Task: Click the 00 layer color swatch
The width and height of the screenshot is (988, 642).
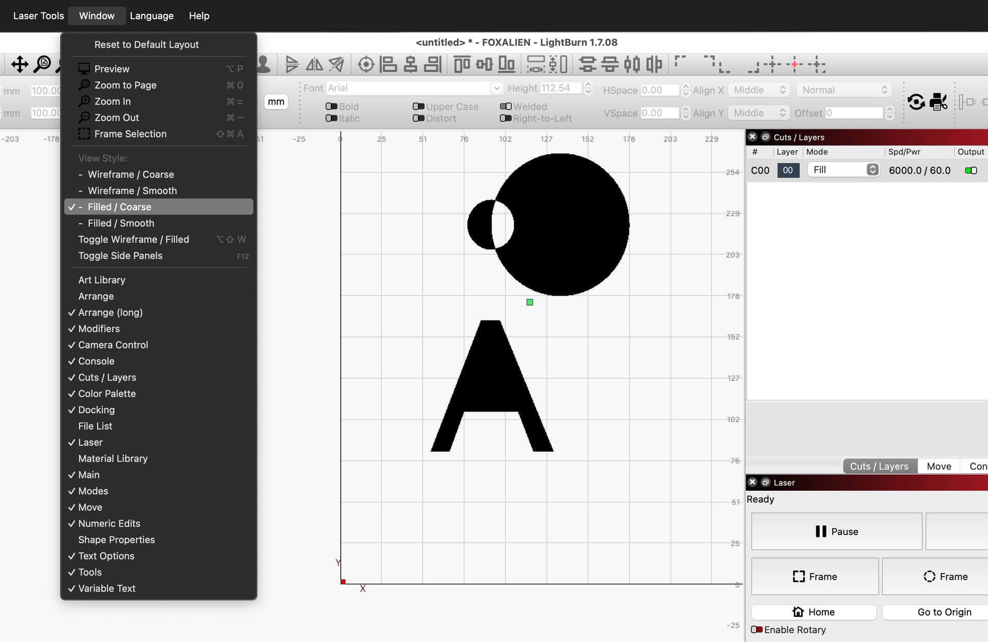Action: coord(788,170)
